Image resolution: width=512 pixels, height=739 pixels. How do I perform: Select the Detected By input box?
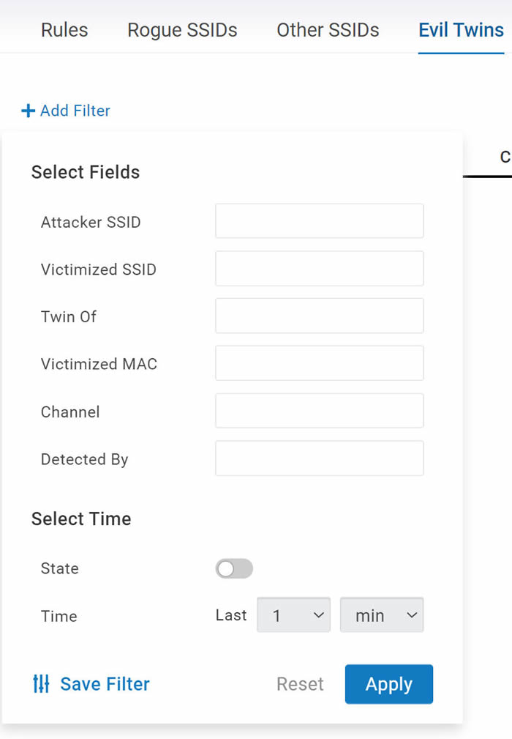pyautogui.click(x=320, y=458)
